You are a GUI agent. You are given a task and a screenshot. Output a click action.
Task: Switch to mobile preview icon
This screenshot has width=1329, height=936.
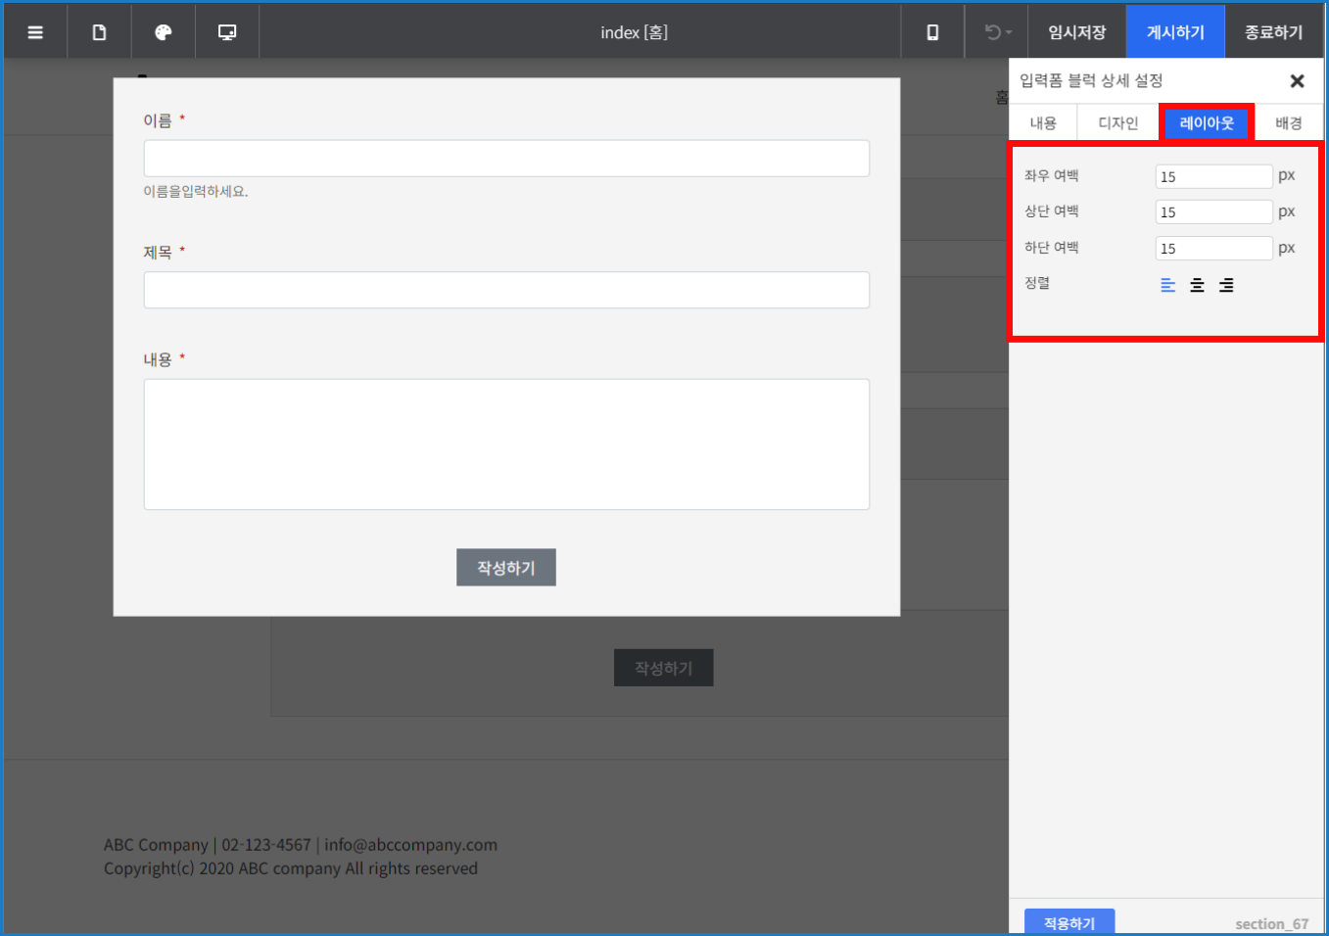(x=932, y=30)
